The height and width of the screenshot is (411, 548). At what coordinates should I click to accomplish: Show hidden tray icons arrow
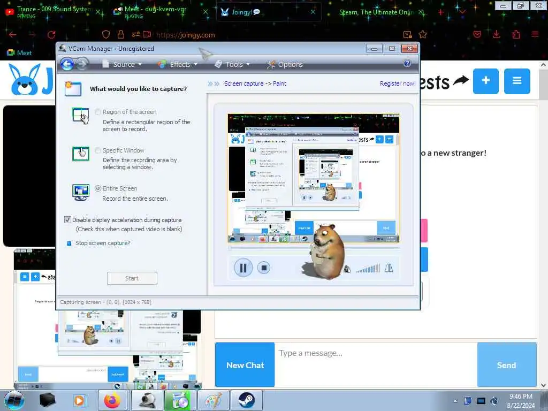point(455,401)
